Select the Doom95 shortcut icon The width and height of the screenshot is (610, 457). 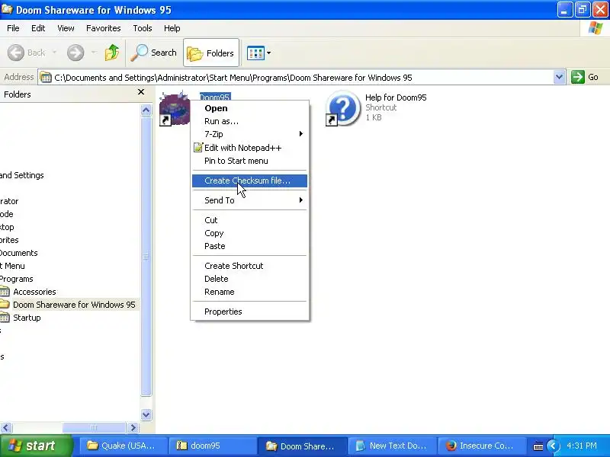point(175,108)
